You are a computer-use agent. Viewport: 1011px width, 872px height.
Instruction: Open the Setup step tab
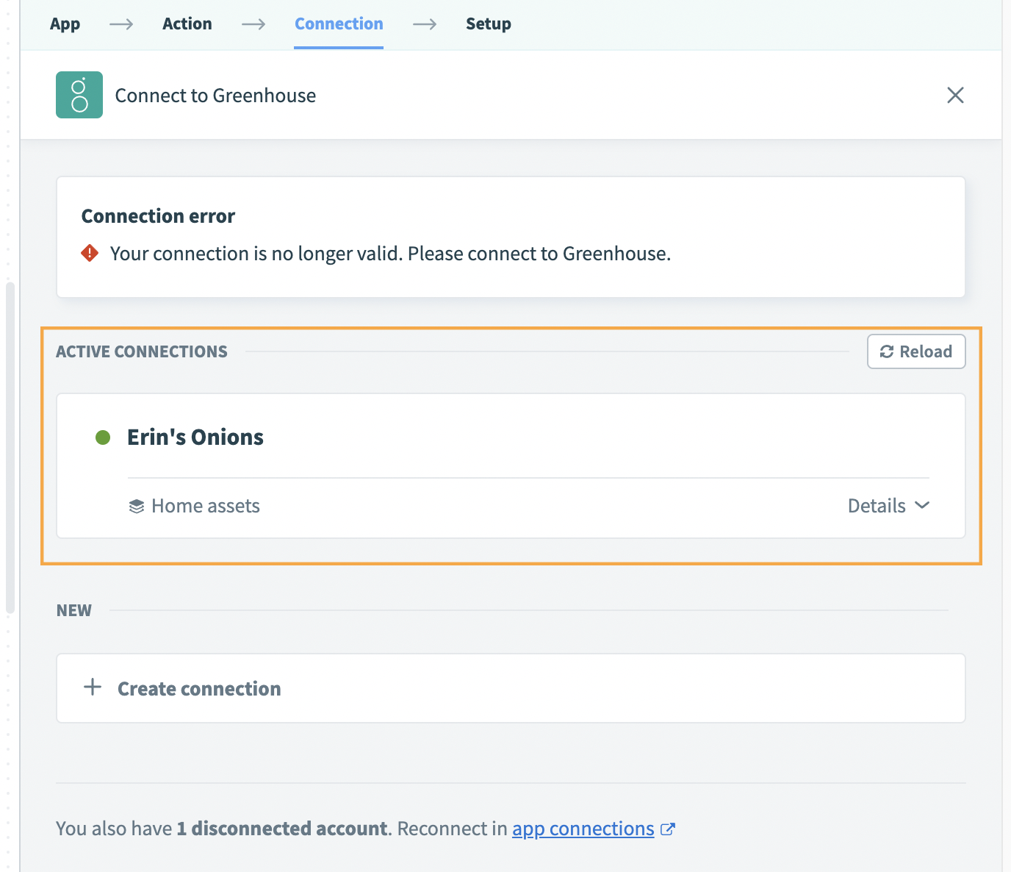point(488,24)
